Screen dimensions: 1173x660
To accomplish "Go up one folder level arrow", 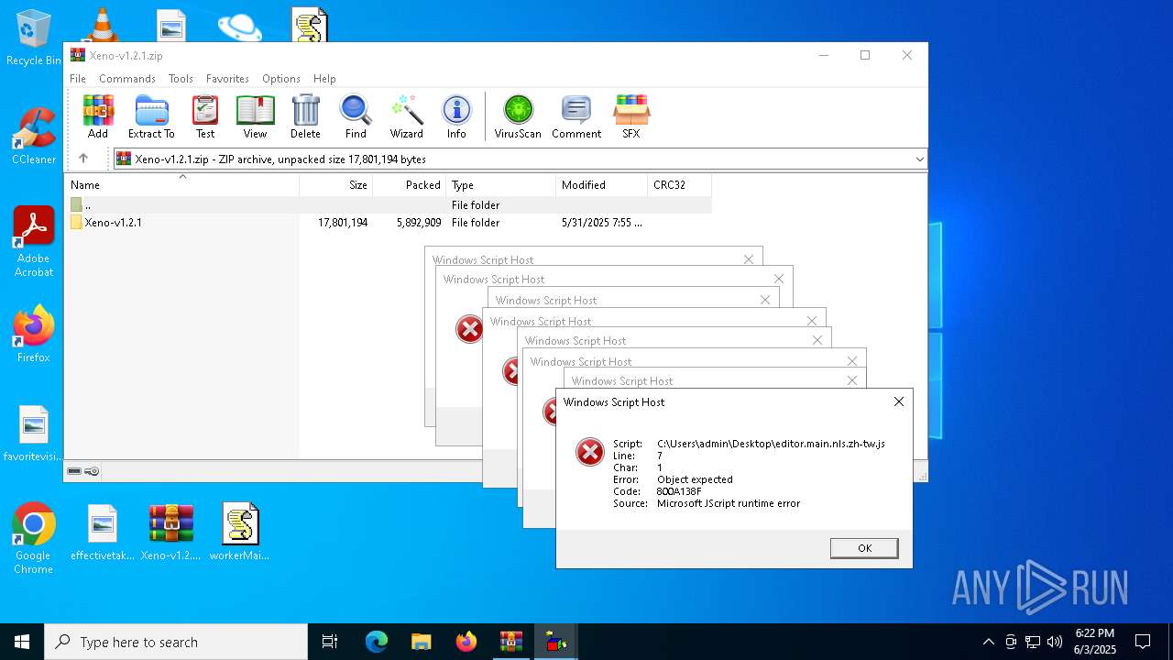I will [83, 159].
